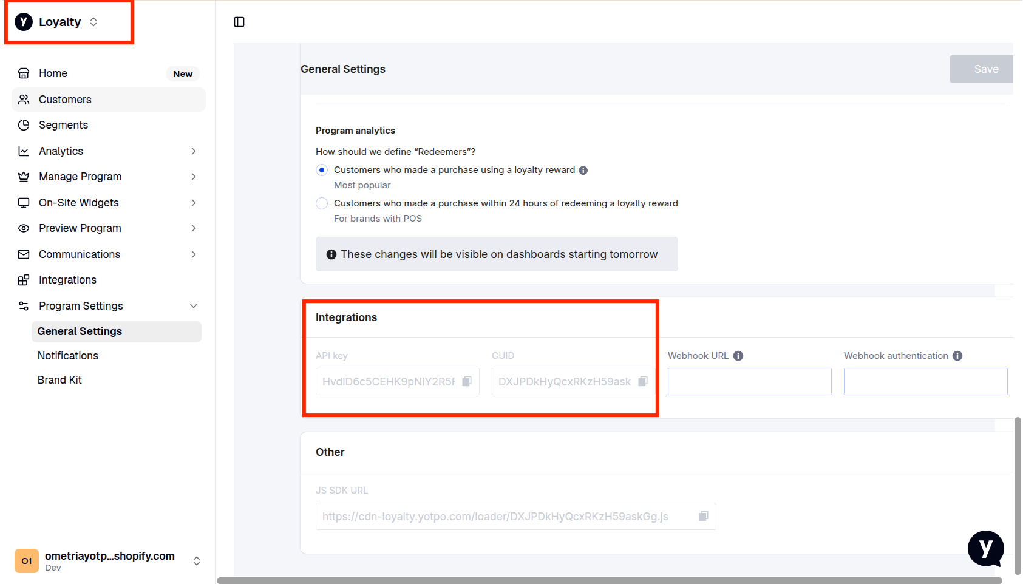This screenshot has height=584, width=1023.
Task: Click the 'Most popular' caption
Action: pyautogui.click(x=362, y=185)
